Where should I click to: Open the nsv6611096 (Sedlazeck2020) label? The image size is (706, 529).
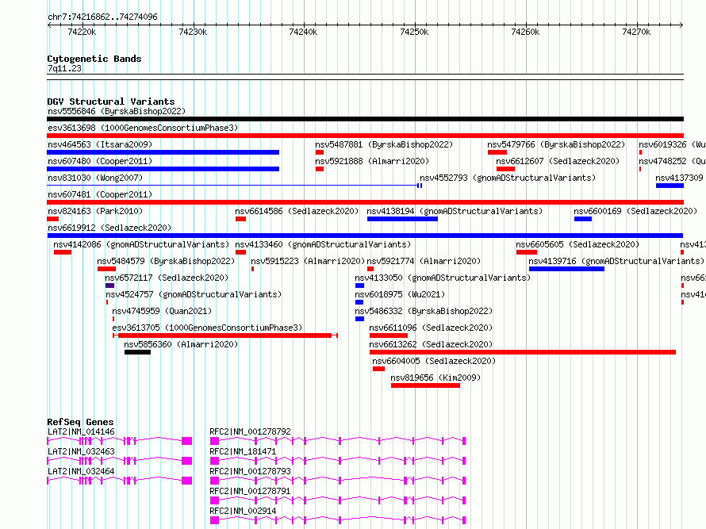tap(431, 328)
